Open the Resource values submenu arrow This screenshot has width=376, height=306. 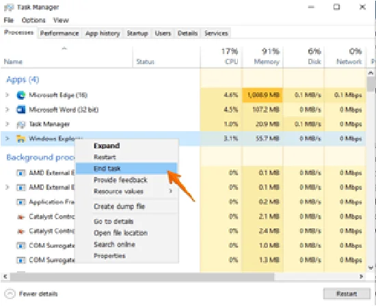(170, 191)
